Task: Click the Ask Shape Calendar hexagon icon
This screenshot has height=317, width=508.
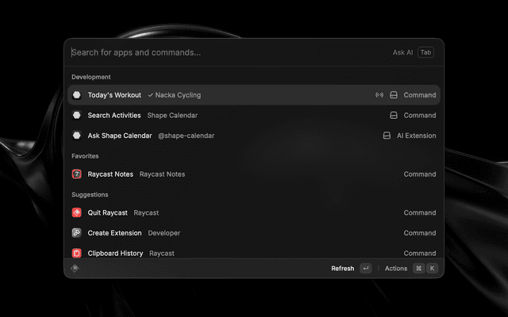Action: point(77,136)
